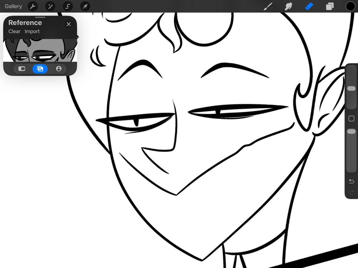The height and width of the screenshot is (268, 358).
Task: Redo the last action
Action: [x=351, y=192]
